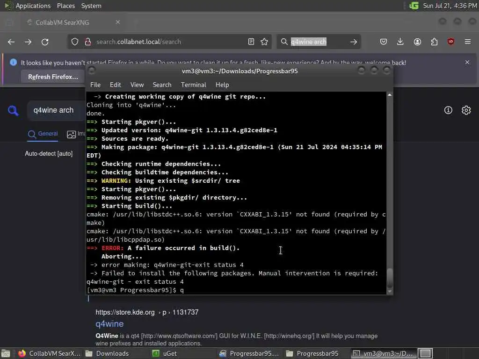Open the tracking protection shield icon

click(75, 42)
